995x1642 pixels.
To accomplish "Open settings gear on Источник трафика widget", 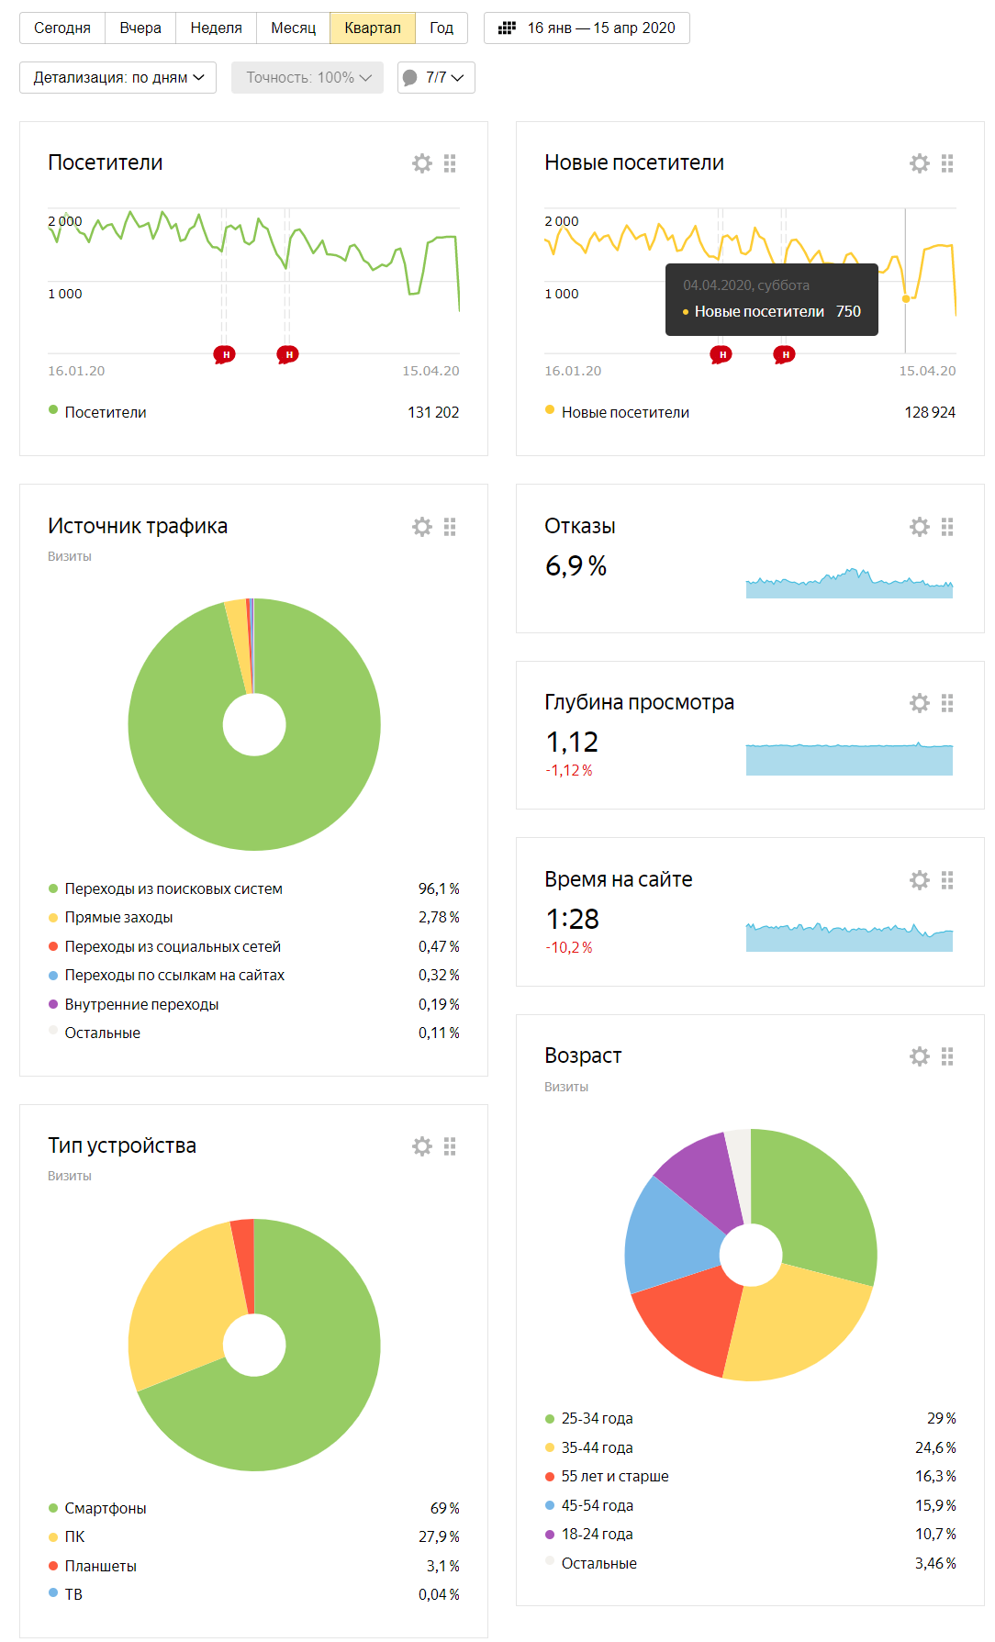I will (422, 527).
